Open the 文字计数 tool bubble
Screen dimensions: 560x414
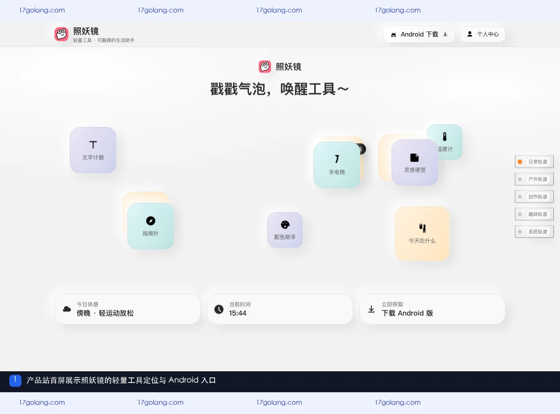tap(93, 150)
